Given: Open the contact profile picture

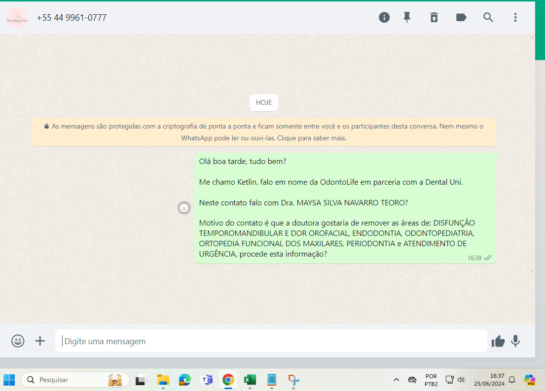Looking at the screenshot, I should [x=17, y=17].
